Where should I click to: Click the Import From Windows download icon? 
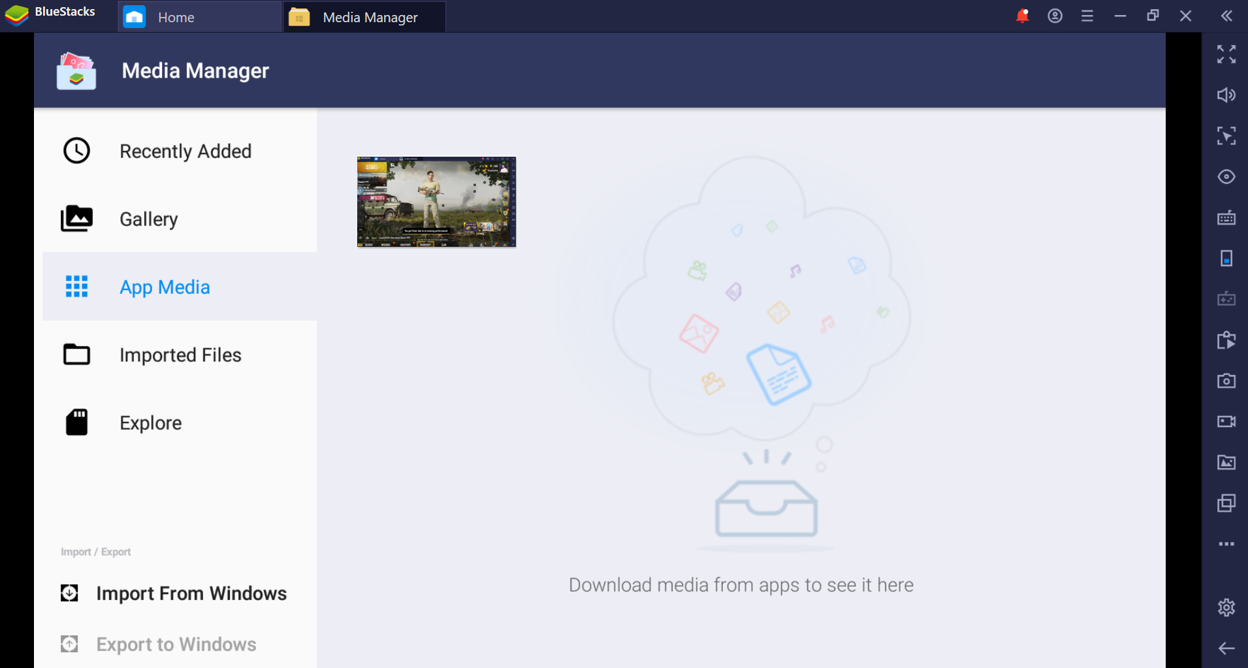[x=69, y=593]
